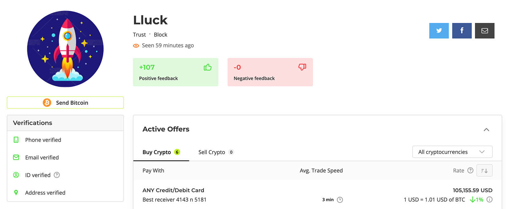Click the rate info icon beside 1%
The width and height of the screenshot is (509, 209).
click(x=490, y=199)
